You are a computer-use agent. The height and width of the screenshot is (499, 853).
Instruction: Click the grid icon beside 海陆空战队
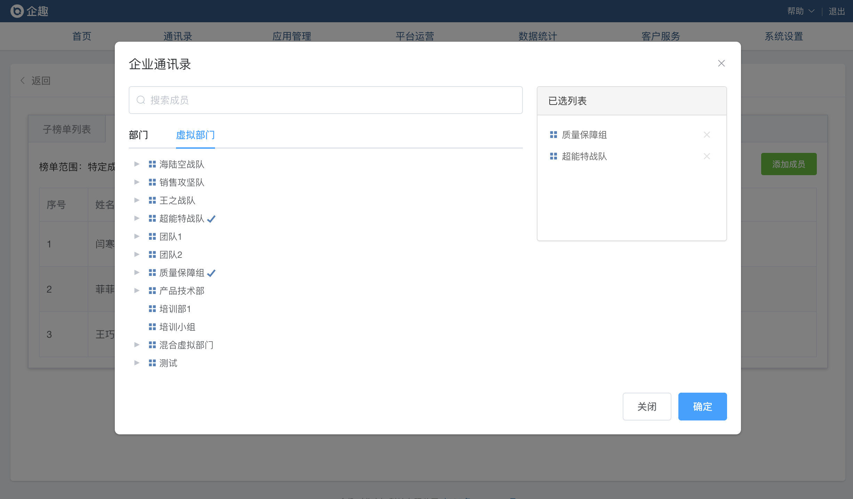coord(152,164)
